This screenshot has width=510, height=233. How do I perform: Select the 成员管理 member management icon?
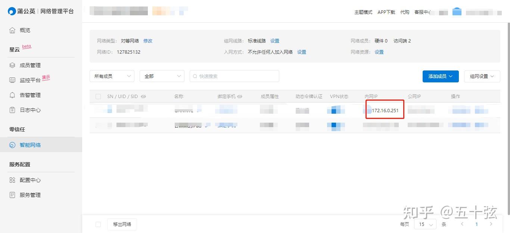tap(12, 65)
